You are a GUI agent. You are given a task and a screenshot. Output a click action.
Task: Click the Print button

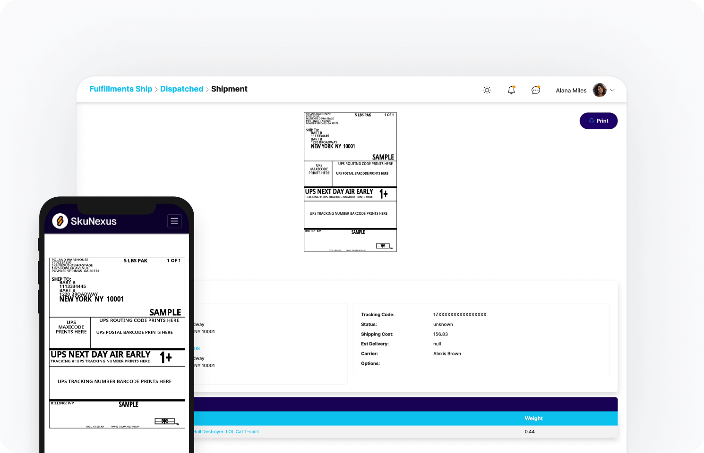tap(599, 121)
